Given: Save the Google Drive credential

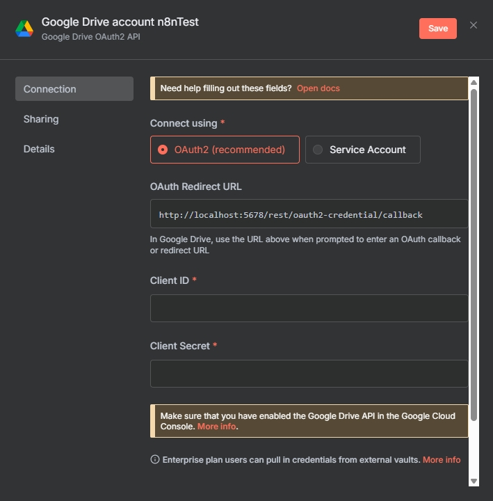Looking at the screenshot, I should [438, 29].
